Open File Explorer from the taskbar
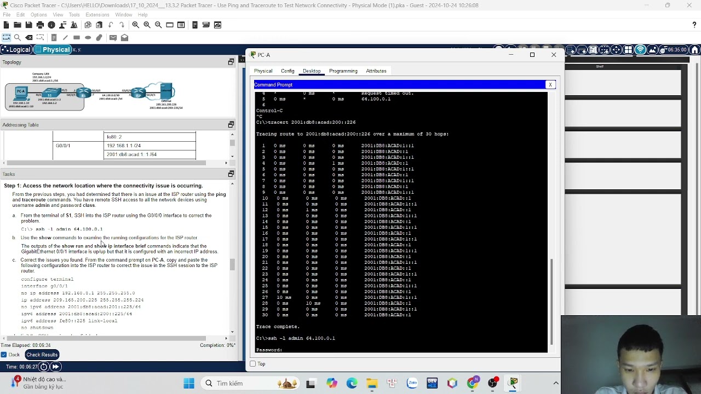Viewport: 701px width, 394px height. click(x=372, y=383)
